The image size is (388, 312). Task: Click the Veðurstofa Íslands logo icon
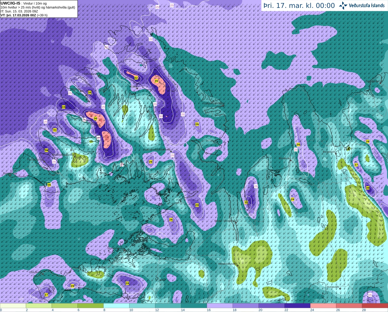click(x=343, y=5)
